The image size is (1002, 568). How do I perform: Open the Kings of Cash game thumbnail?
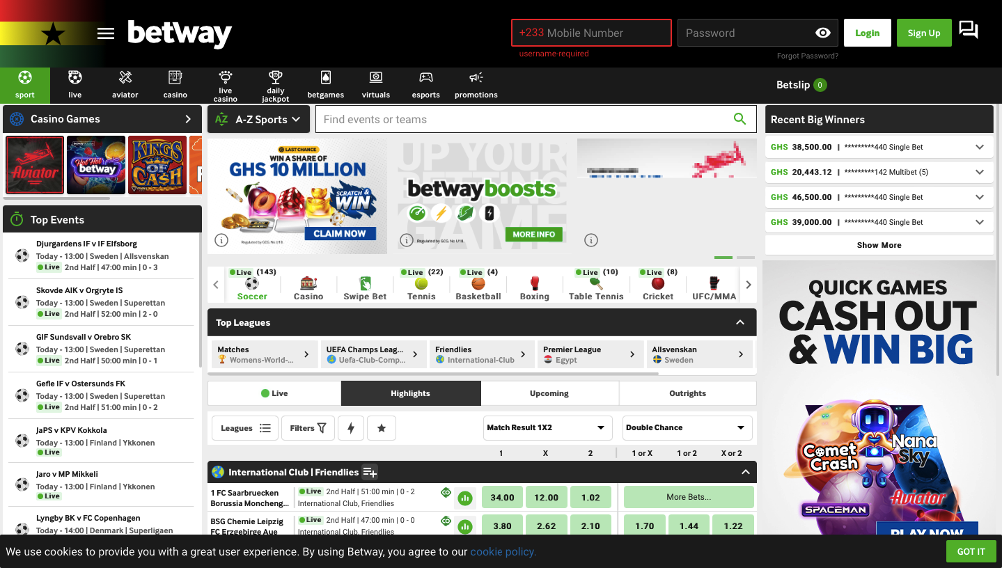pos(157,165)
